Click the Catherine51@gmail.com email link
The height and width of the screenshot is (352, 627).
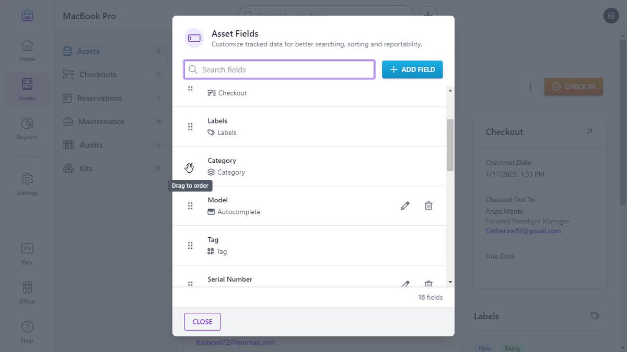523,230
